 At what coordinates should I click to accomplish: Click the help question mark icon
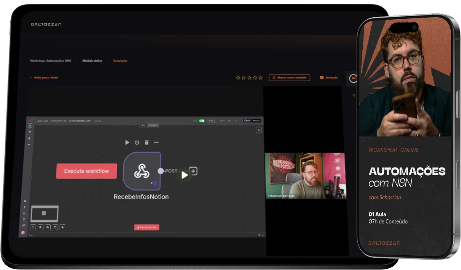click(24, 219)
